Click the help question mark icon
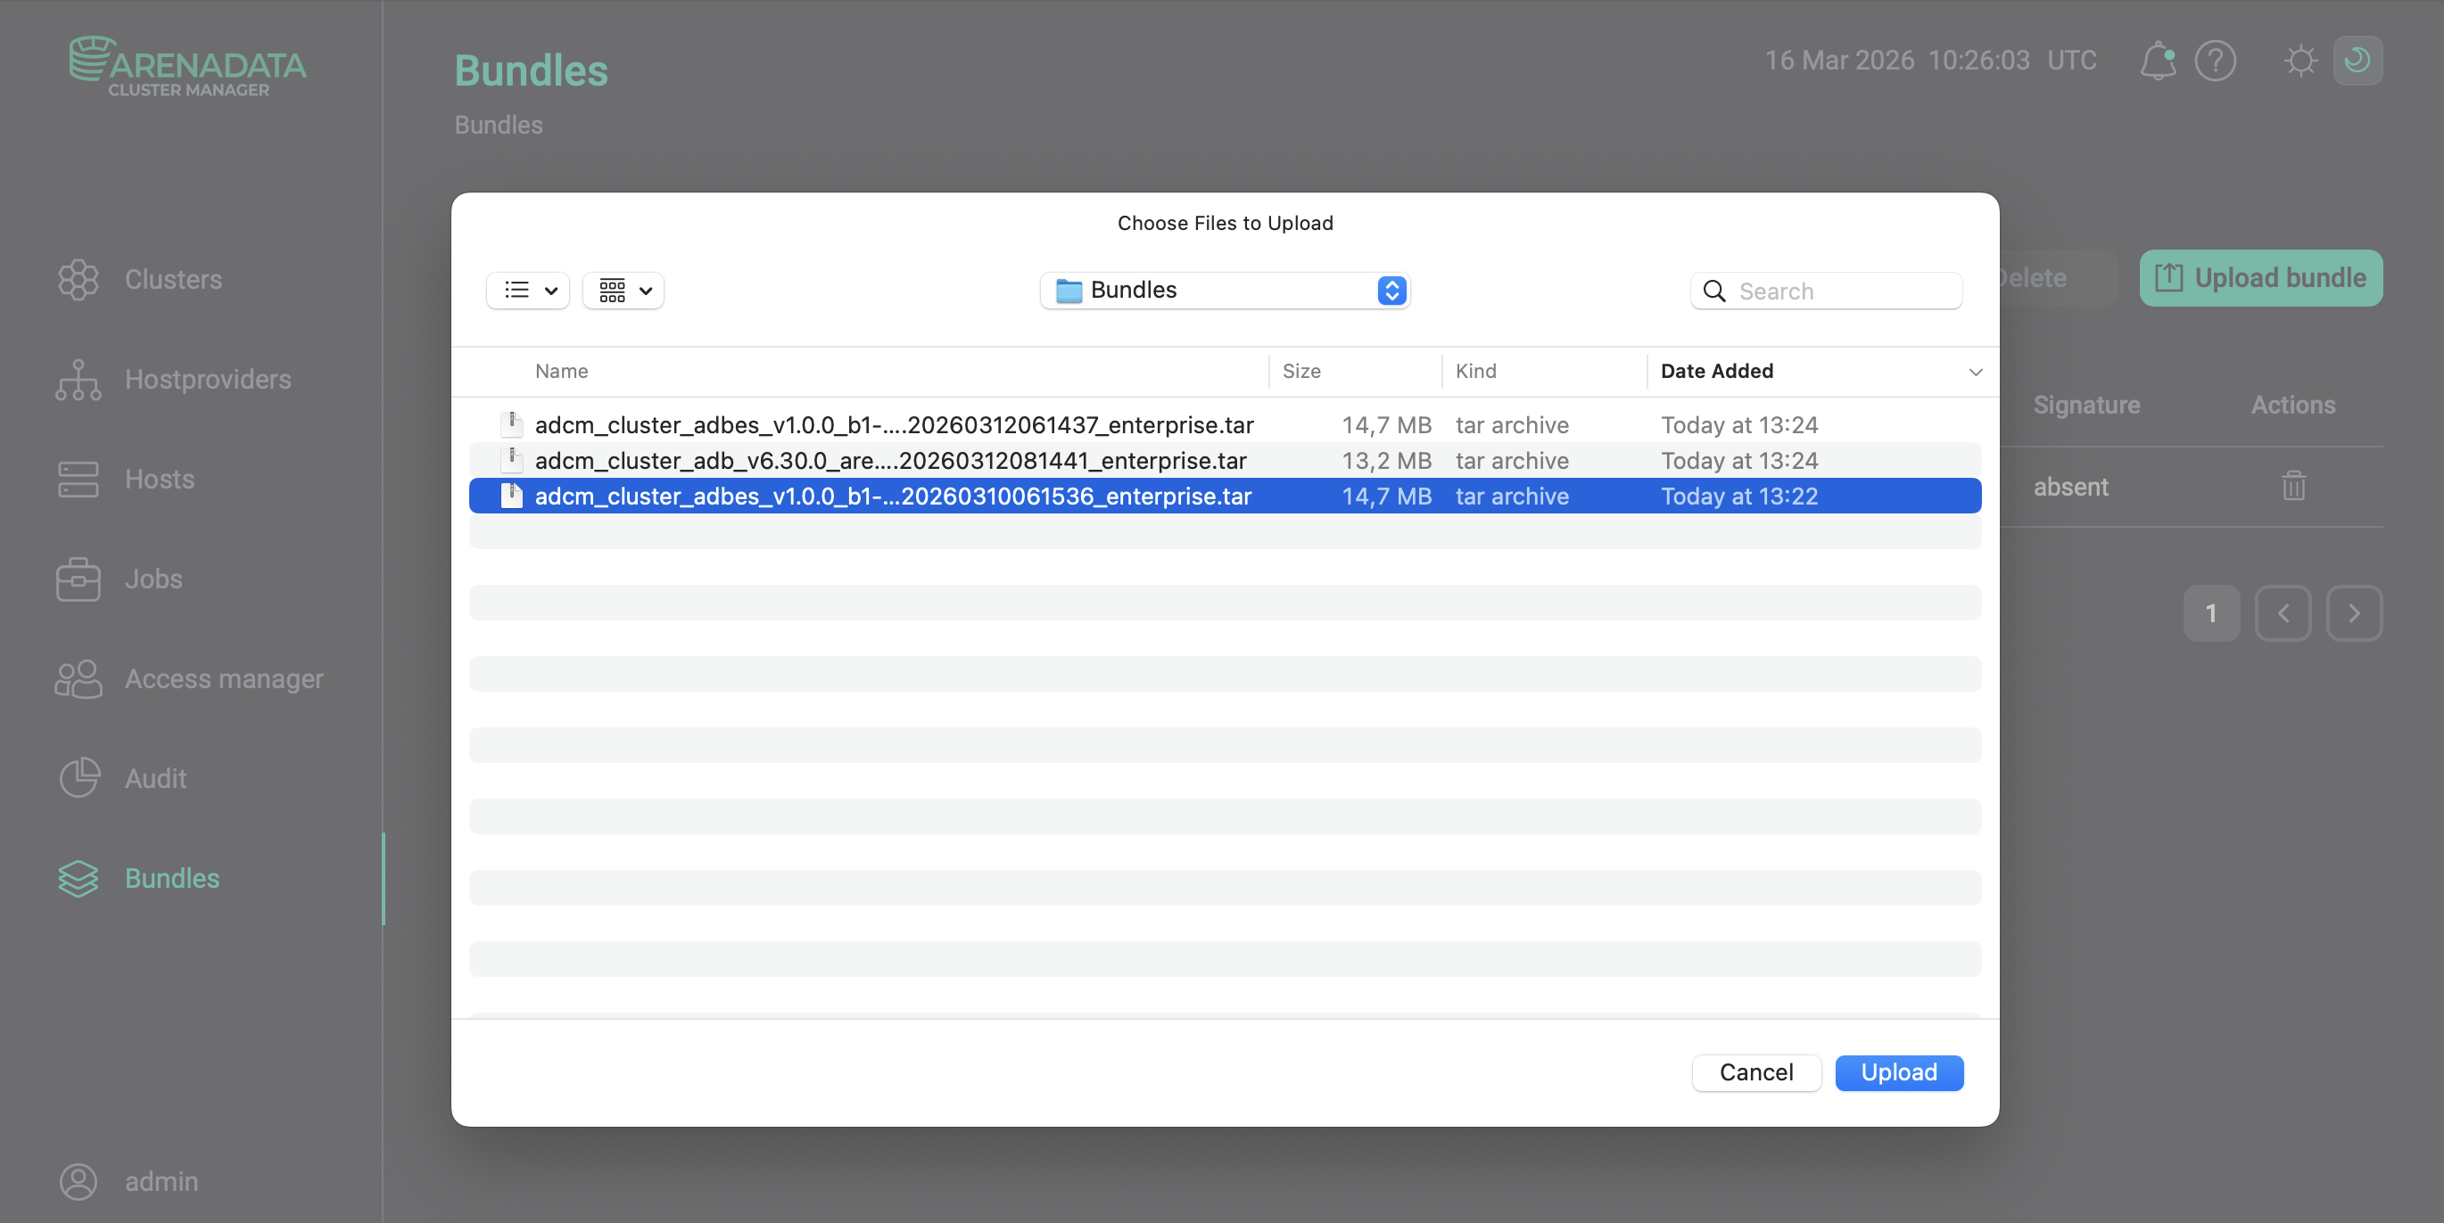Viewport: 2444px width, 1223px height. tap(2216, 61)
